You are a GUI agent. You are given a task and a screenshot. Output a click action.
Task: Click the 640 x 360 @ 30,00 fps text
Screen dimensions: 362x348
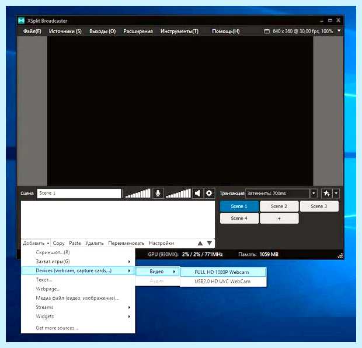click(302, 31)
